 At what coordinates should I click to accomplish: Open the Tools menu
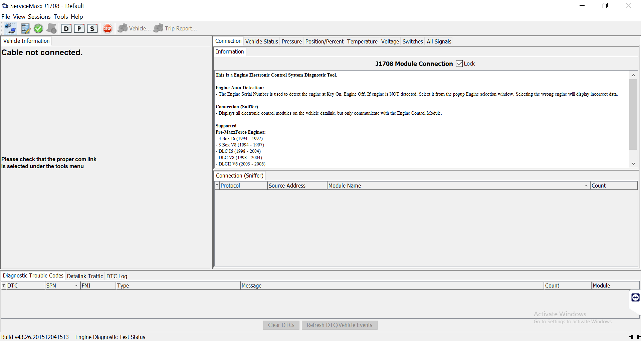click(61, 17)
